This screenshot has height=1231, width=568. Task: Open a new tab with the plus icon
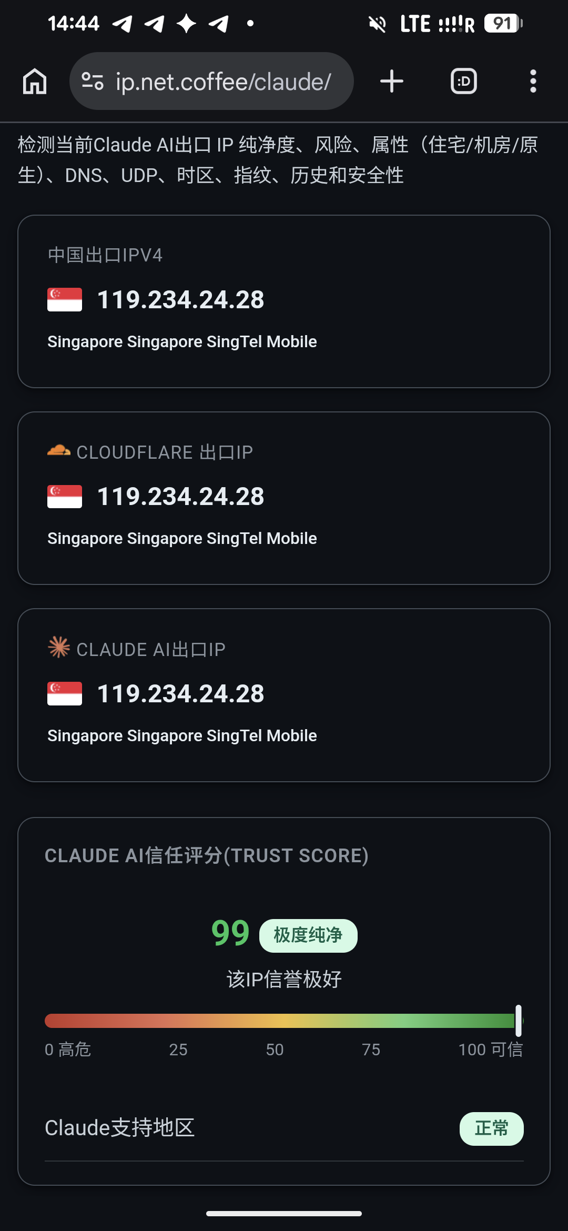(x=392, y=81)
